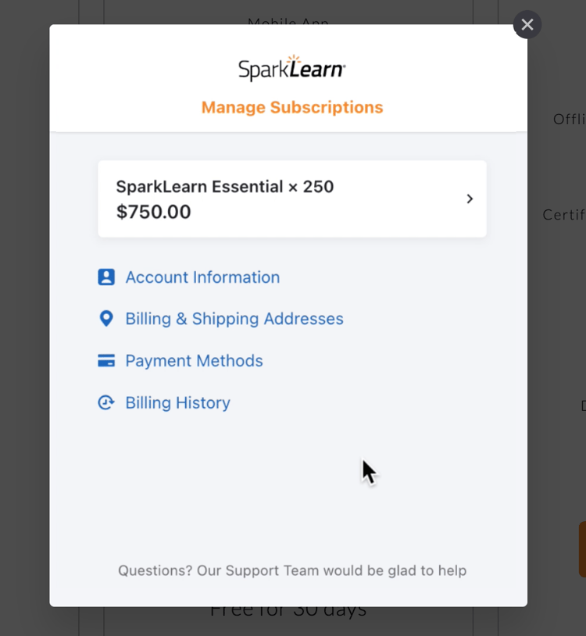Reveal details behind the subscription card arrow
The height and width of the screenshot is (636, 586).
(x=470, y=198)
